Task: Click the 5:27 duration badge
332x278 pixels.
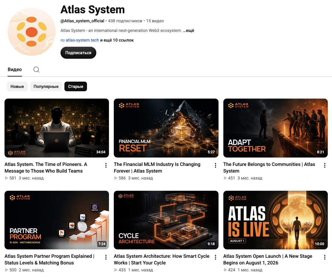Action: pos(211,152)
